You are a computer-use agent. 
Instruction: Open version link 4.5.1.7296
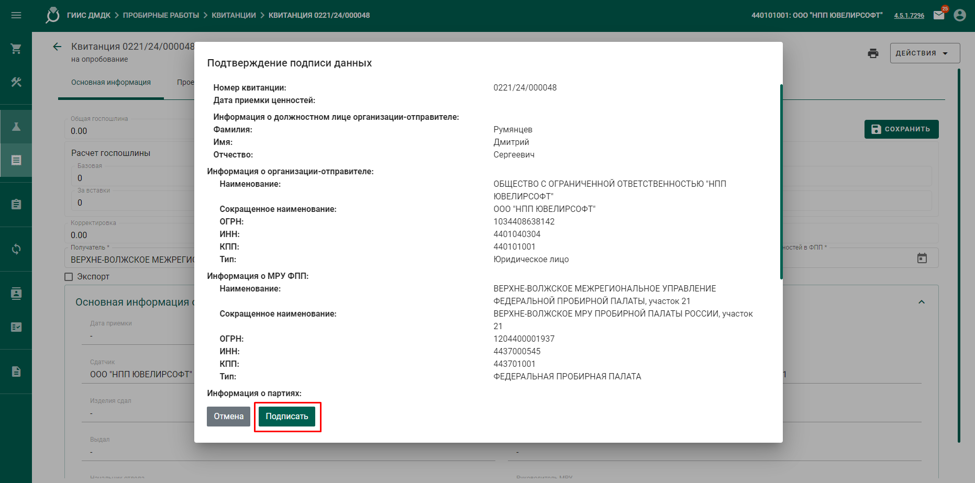(909, 15)
